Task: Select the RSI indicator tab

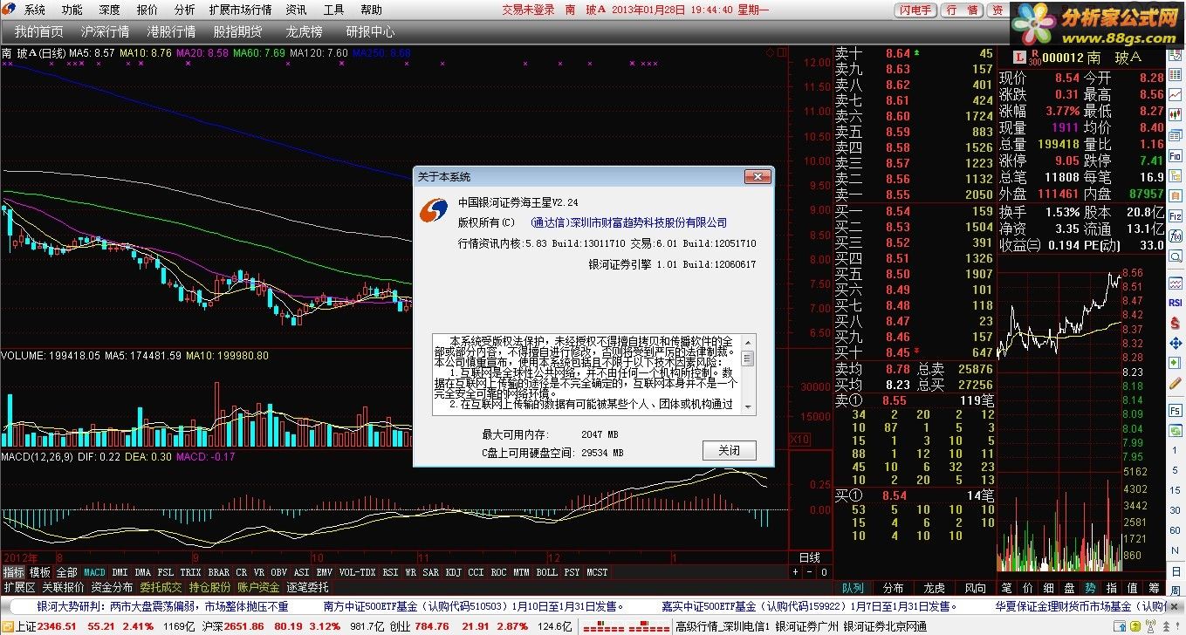Action: click(390, 572)
